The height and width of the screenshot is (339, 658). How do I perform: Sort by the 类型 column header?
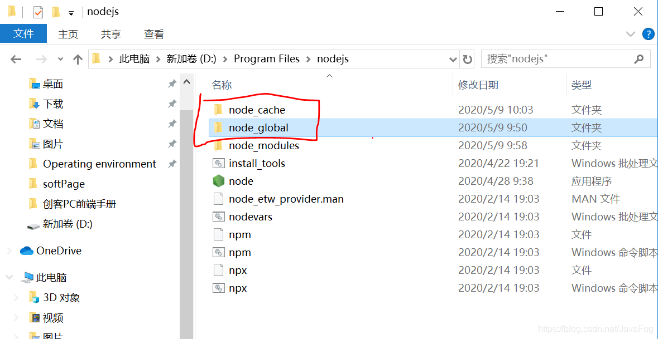pos(581,85)
